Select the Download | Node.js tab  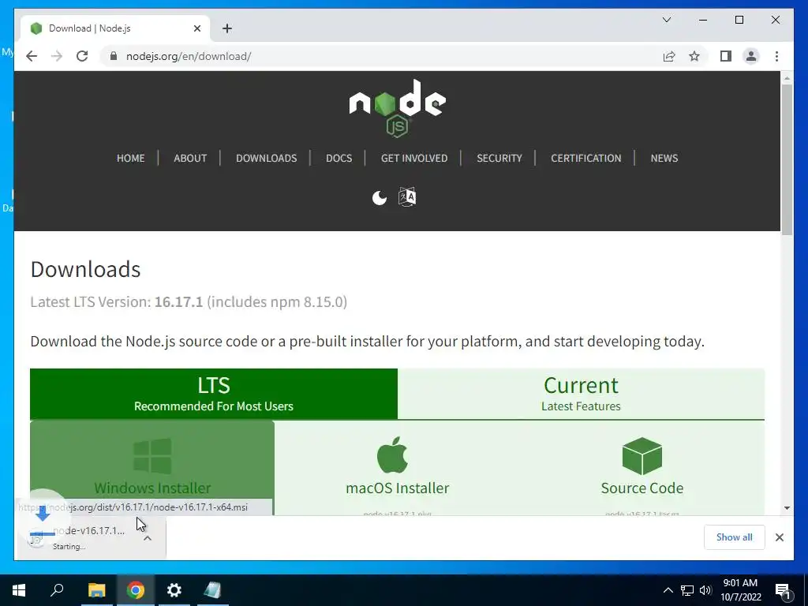pos(115,28)
